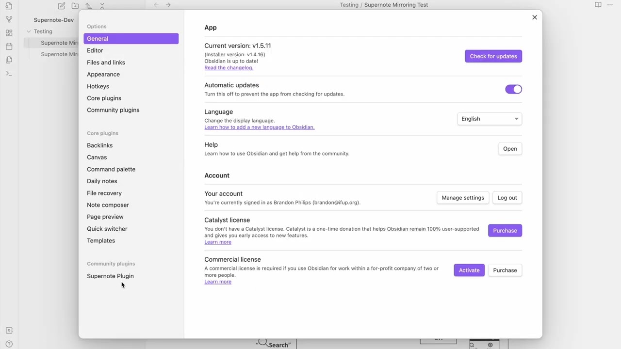
Task: Close the settings dialog
Action: point(535,17)
